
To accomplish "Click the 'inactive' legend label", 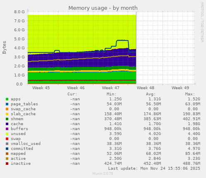I will point(21,164).
